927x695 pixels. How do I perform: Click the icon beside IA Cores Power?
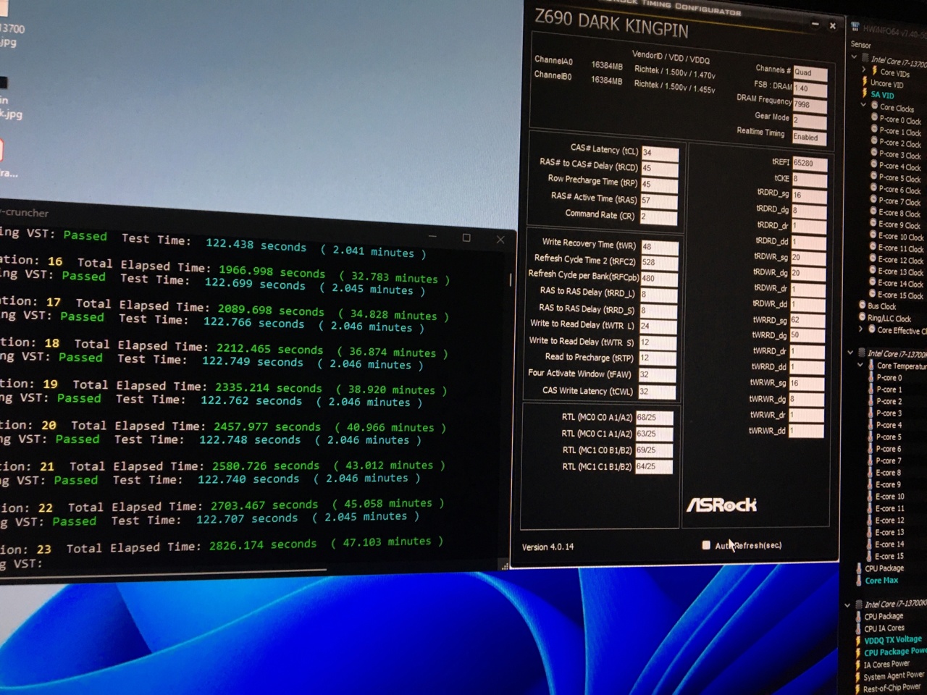point(858,665)
